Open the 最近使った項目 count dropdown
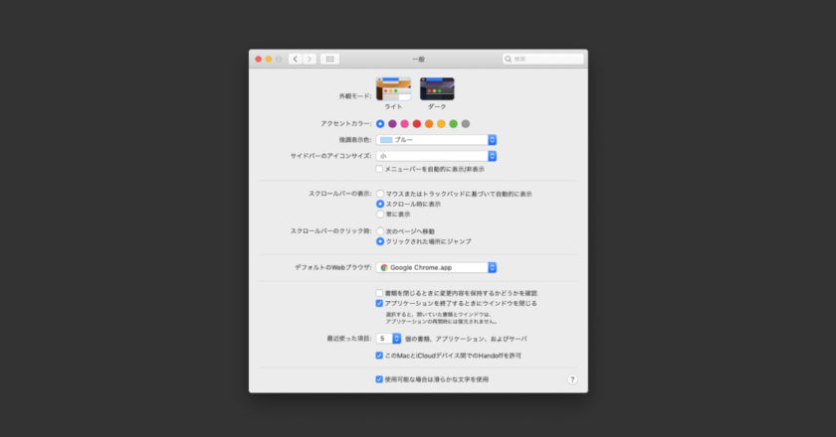836x437 pixels. click(x=389, y=339)
